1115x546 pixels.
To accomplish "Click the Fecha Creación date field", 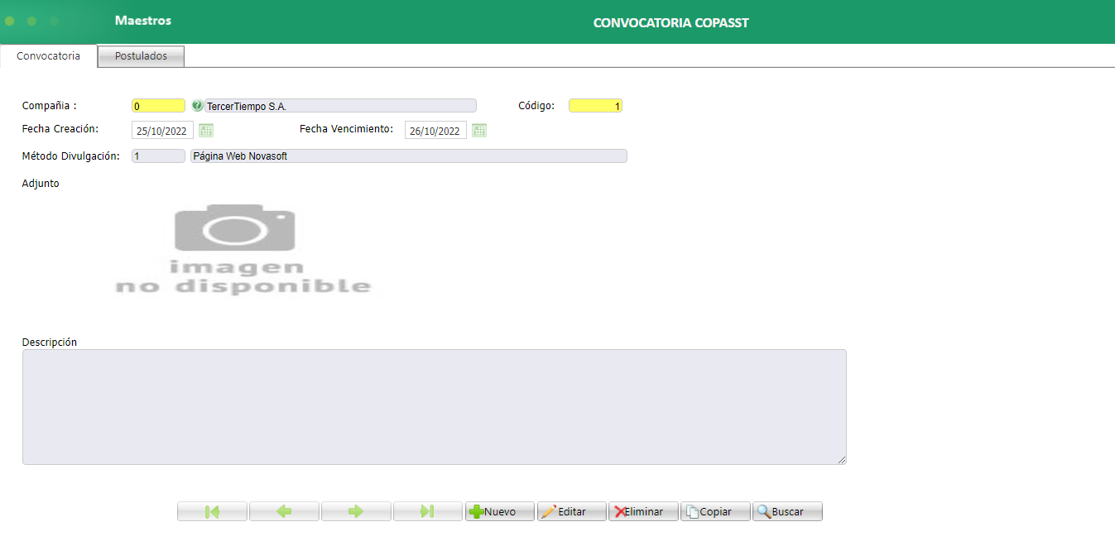I will (x=162, y=131).
